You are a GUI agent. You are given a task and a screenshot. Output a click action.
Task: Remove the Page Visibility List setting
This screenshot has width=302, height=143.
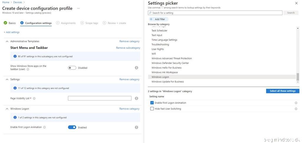[x=136, y=98]
